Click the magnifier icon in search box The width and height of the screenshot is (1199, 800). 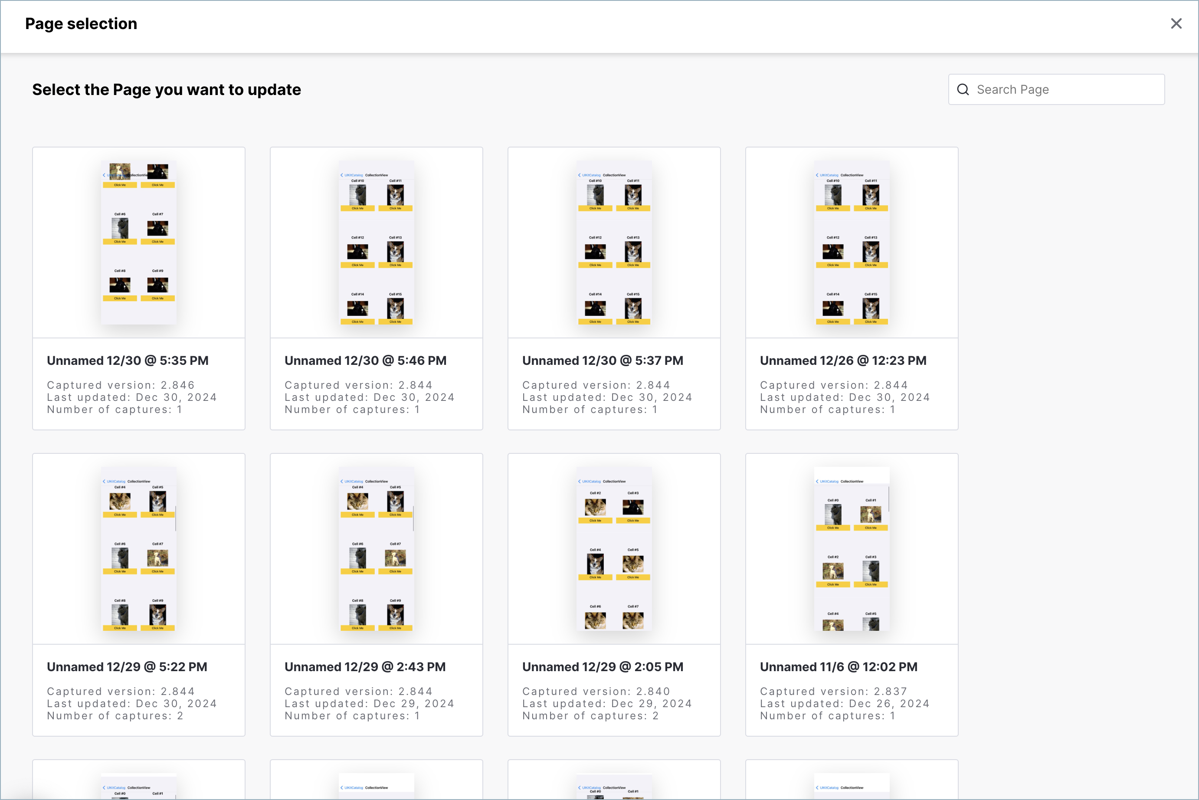[x=963, y=90]
